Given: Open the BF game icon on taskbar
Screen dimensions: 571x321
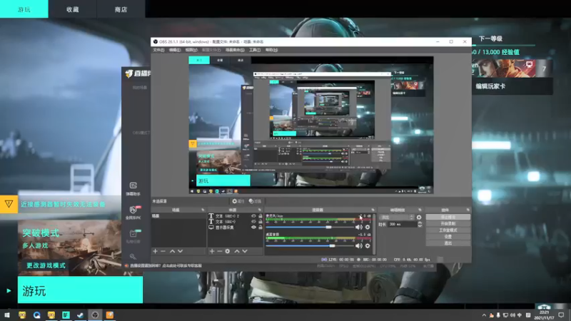Looking at the screenshot, I should [66, 315].
